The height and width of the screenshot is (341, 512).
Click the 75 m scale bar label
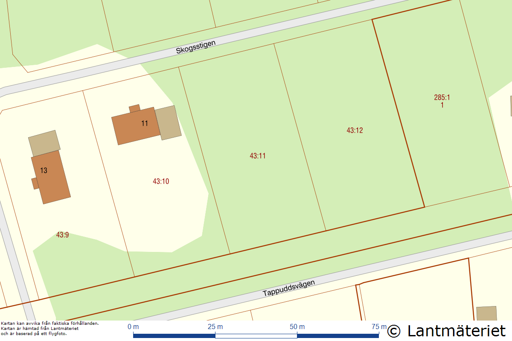[379, 327]
